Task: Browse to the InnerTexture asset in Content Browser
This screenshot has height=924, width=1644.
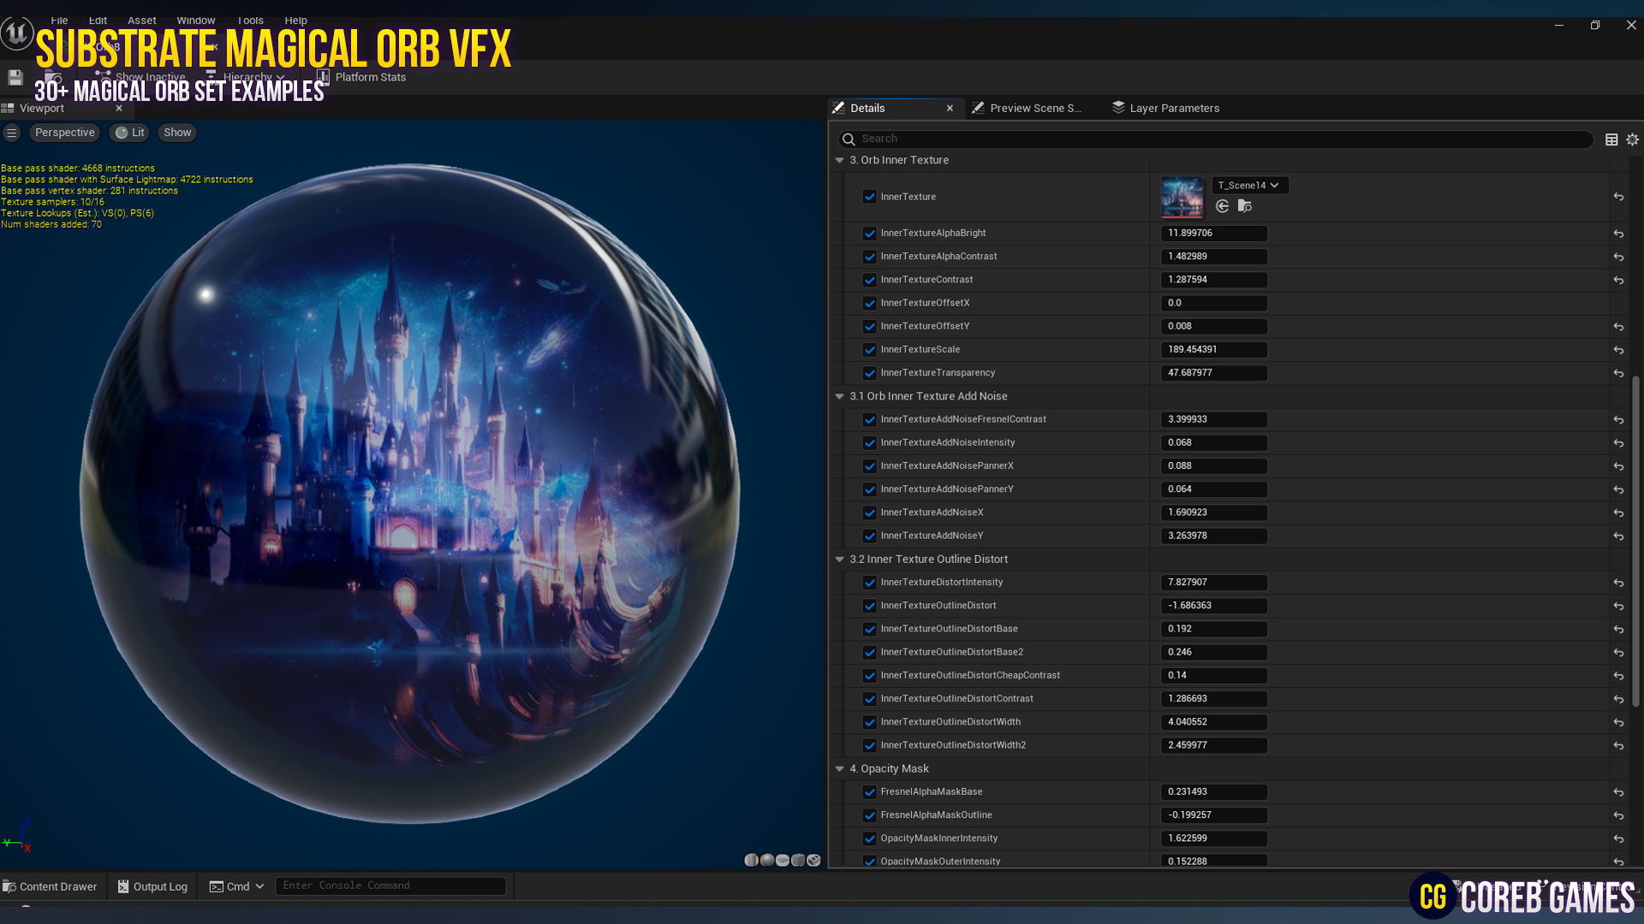Action: [1245, 205]
